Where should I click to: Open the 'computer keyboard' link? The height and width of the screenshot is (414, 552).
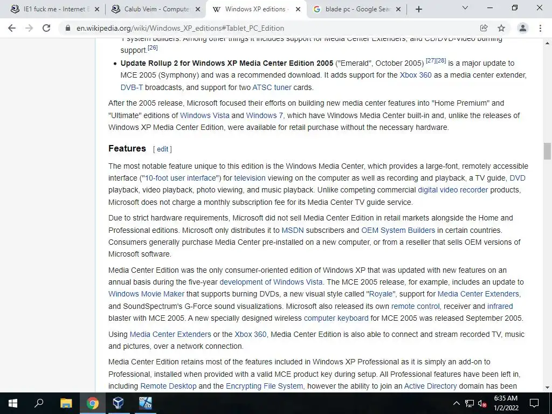pos(336,318)
